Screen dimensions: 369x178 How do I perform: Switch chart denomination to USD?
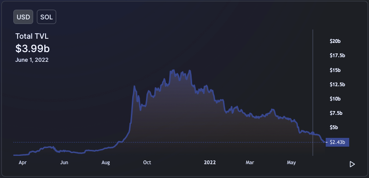pyautogui.click(x=23, y=17)
